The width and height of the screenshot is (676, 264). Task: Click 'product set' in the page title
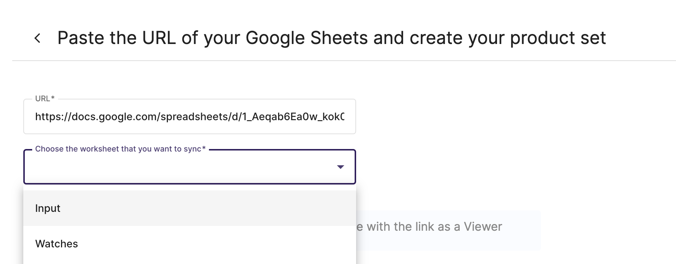point(558,38)
